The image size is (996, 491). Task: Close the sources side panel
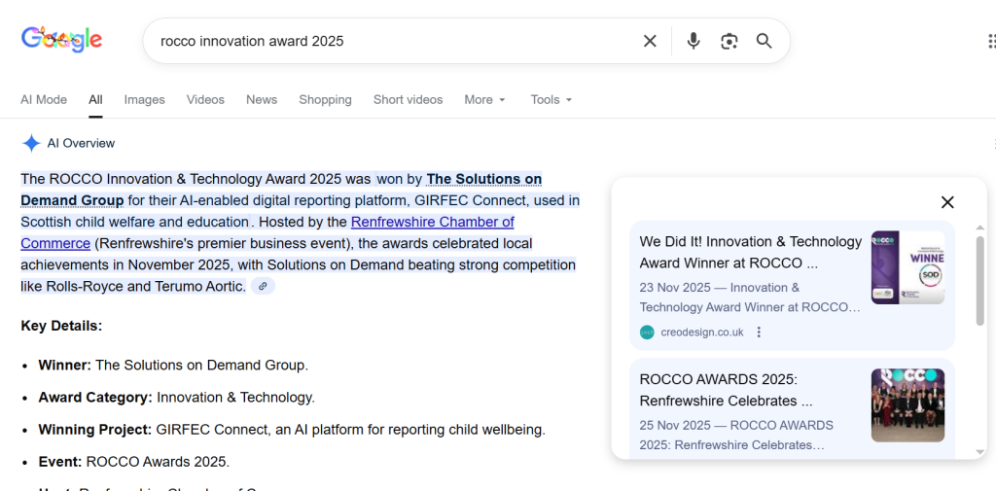click(947, 202)
